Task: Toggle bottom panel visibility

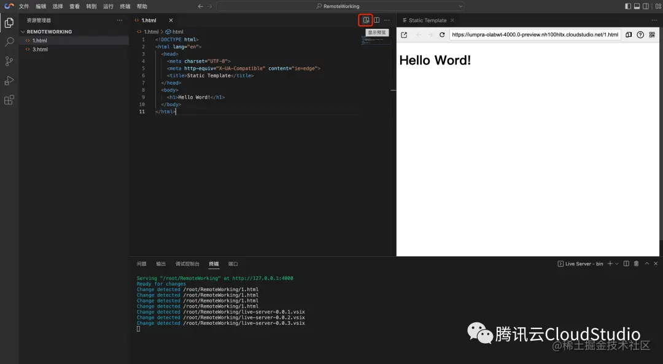Action: click(x=637, y=6)
